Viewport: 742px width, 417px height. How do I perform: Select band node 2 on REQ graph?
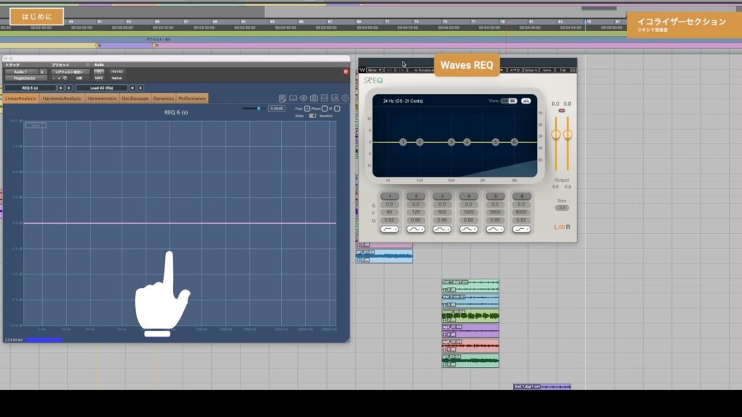click(420, 142)
